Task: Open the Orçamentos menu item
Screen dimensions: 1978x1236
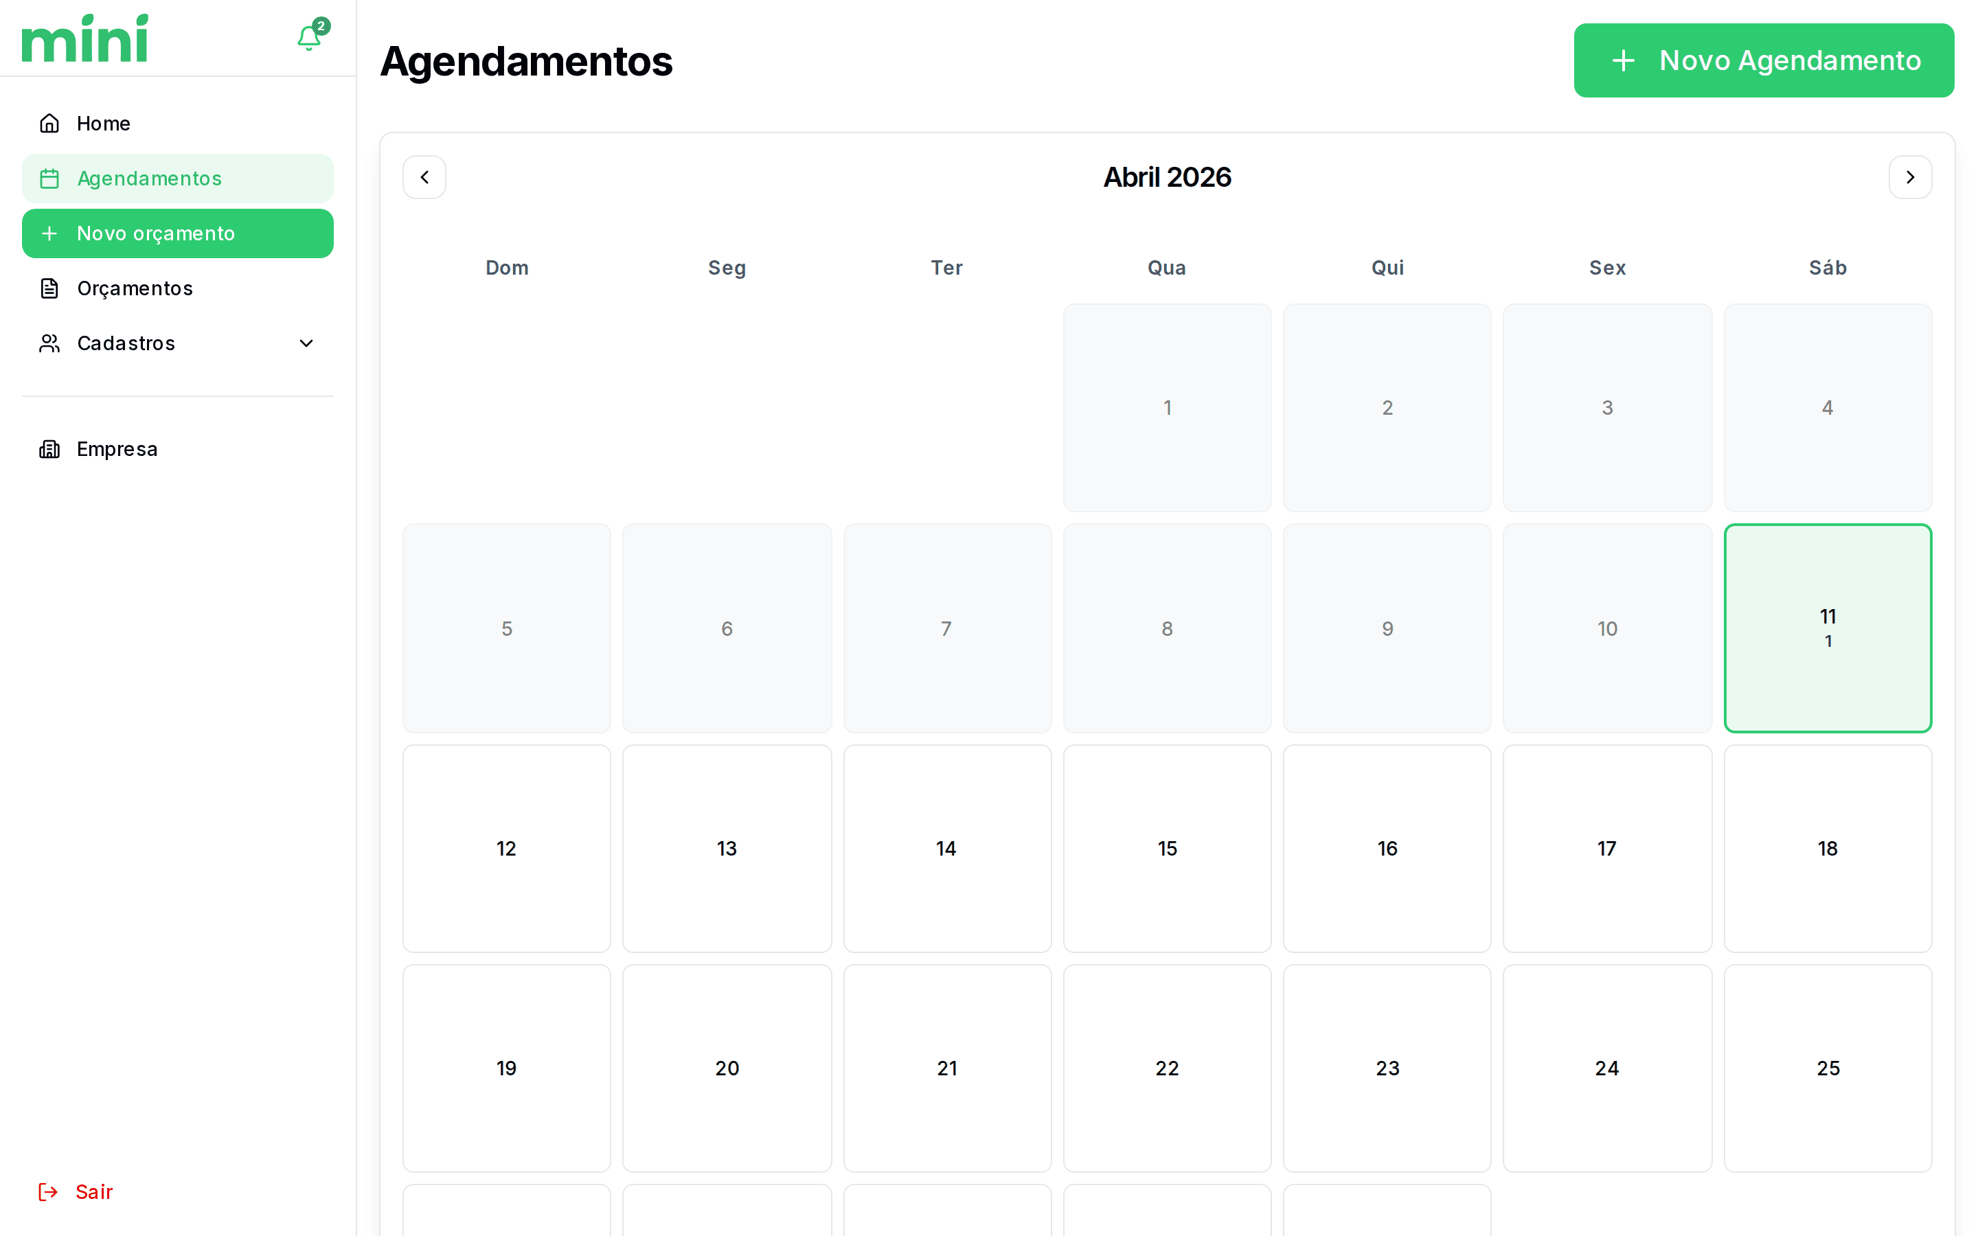Action: [x=135, y=288]
